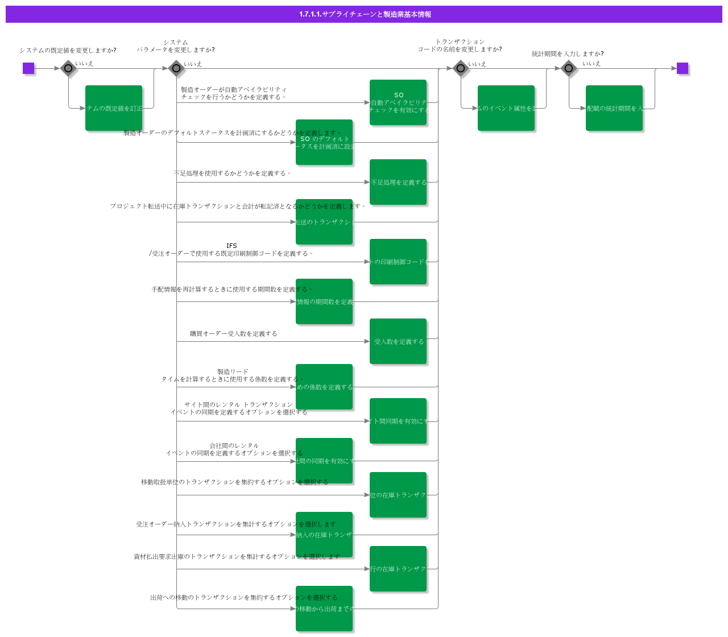Click label 受注オーダー納入トランザクションを集計する
Screen dimensions: 728x637
pos(236,524)
